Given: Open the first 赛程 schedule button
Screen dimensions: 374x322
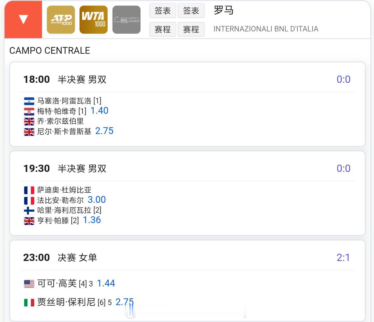Looking at the screenshot, I should (x=163, y=29).
